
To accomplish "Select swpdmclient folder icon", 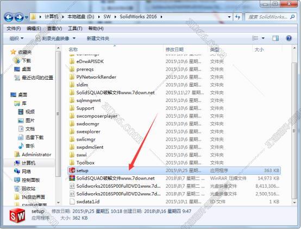I will (72, 147).
